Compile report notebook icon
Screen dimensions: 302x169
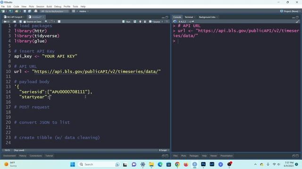pyautogui.click(x=59, y=22)
